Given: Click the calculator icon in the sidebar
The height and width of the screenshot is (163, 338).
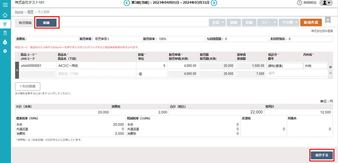Looking at the screenshot, I should [5, 33].
